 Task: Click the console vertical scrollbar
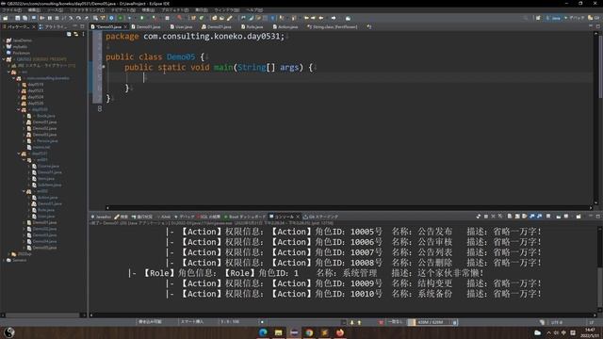point(599,268)
